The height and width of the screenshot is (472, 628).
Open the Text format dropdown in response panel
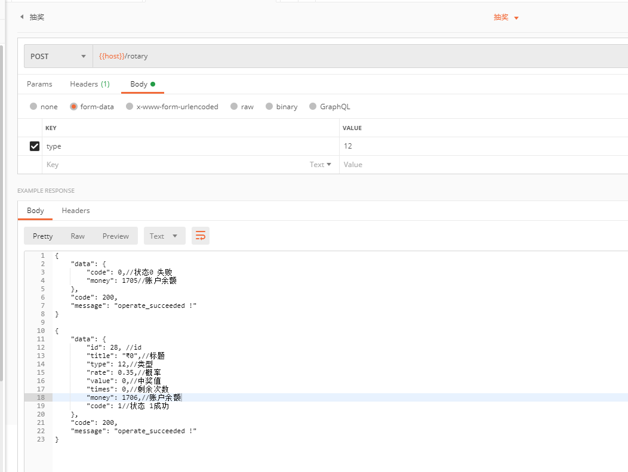pos(164,236)
